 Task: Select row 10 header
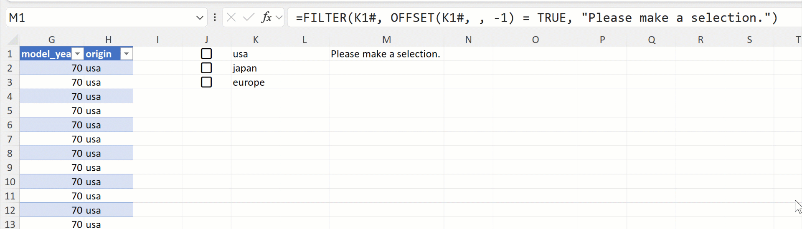point(10,182)
